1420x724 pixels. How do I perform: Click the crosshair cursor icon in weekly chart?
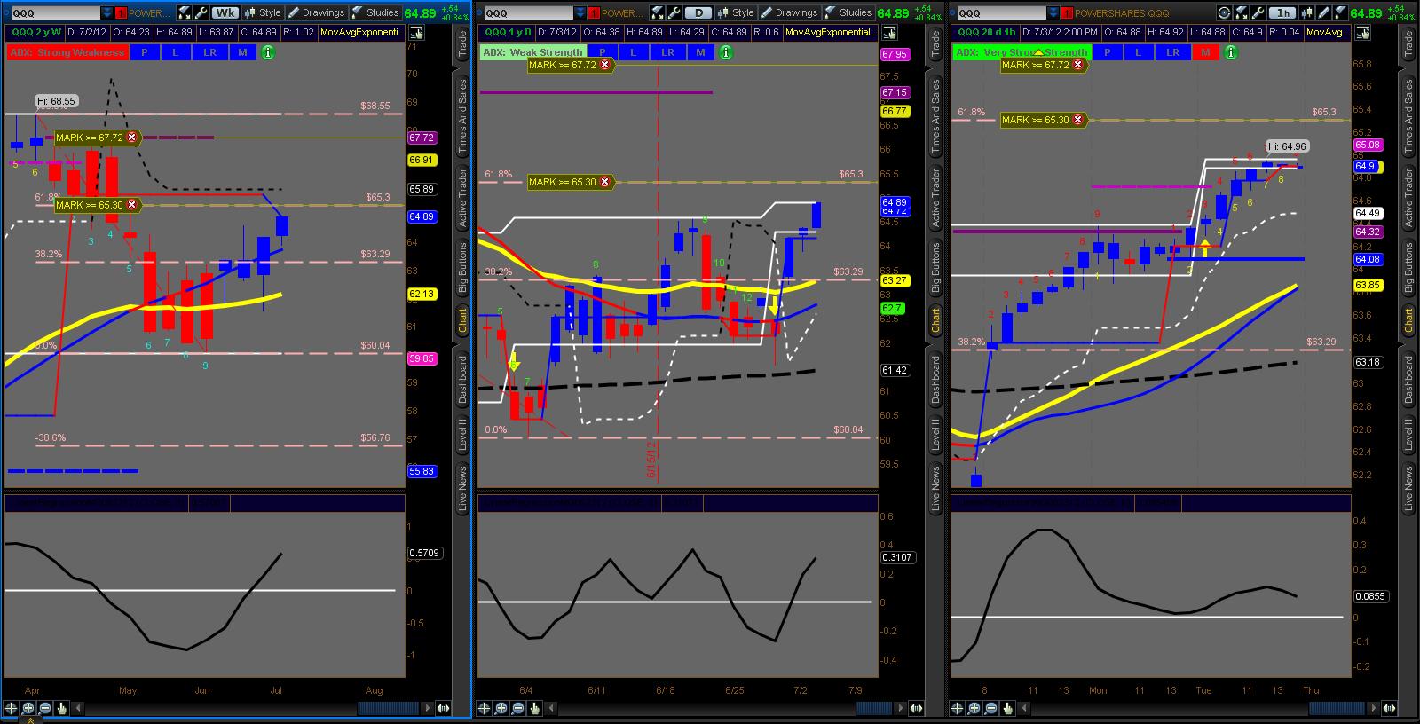pos(12,708)
